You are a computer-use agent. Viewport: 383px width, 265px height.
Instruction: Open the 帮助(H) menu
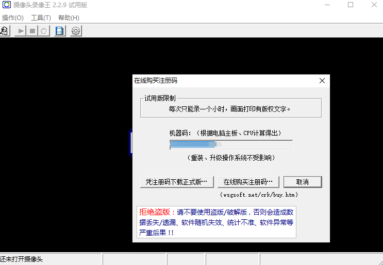[x=69, y=18]
